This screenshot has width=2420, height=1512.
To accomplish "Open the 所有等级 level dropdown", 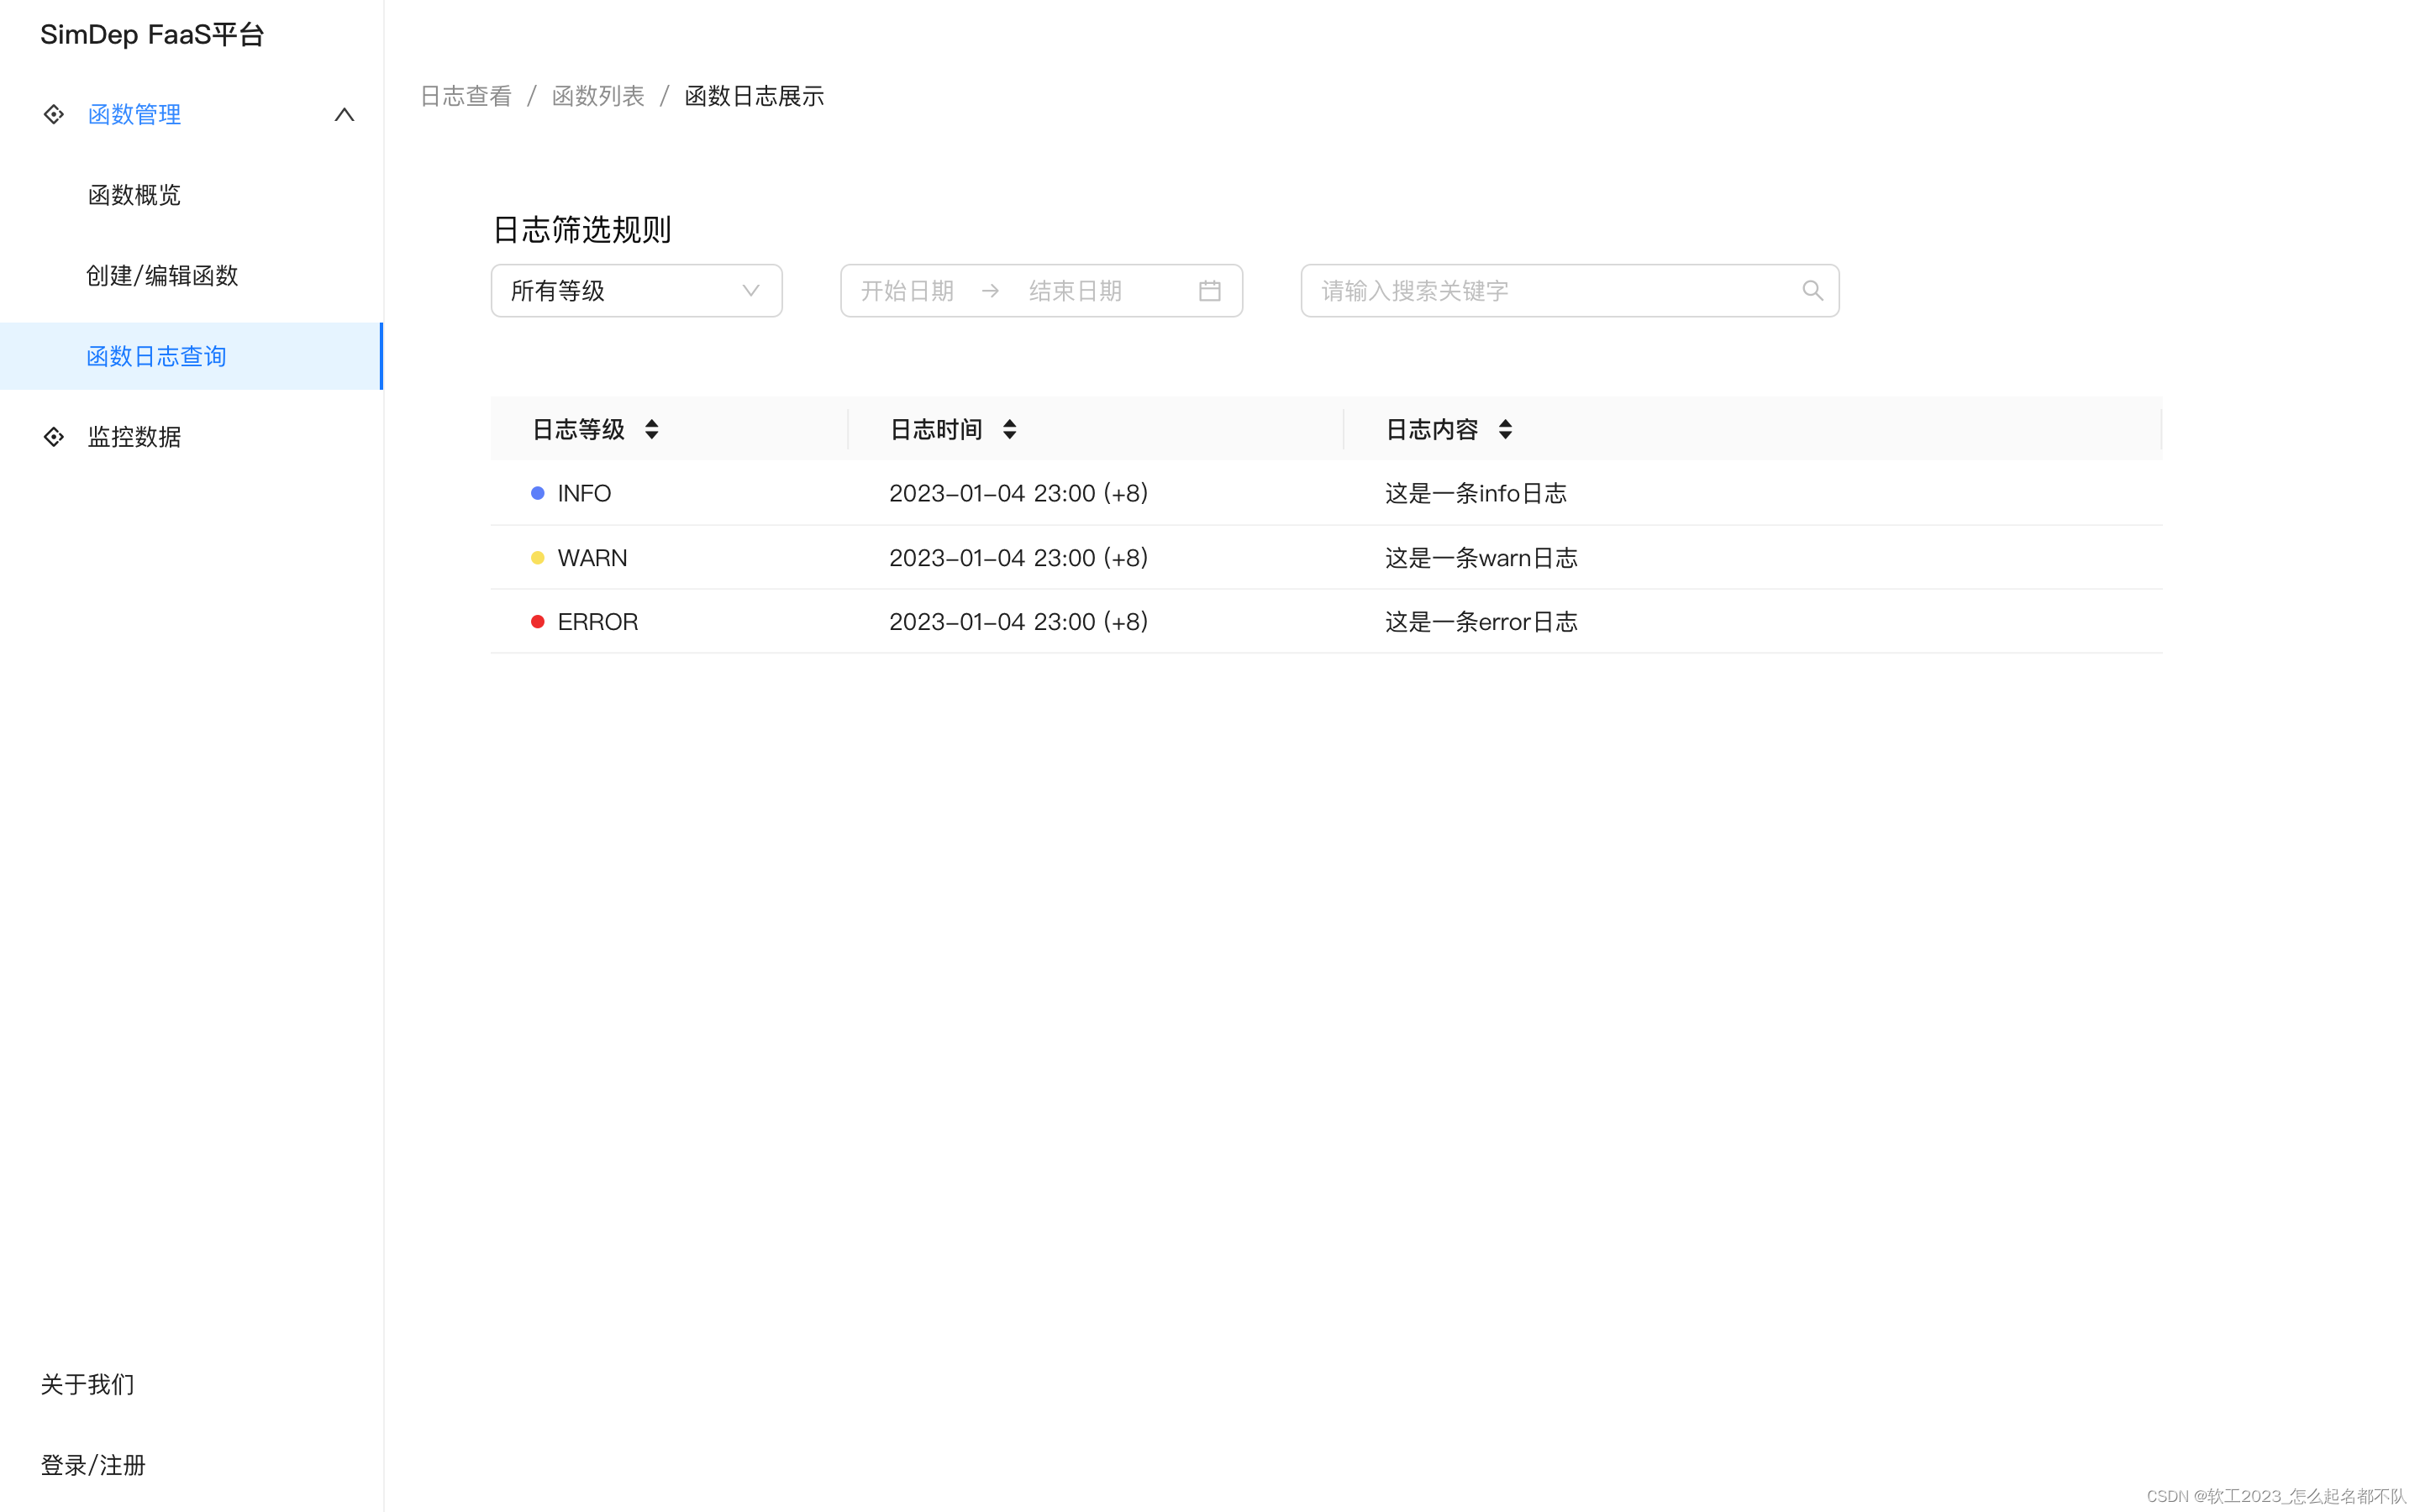I will [637, 291].
